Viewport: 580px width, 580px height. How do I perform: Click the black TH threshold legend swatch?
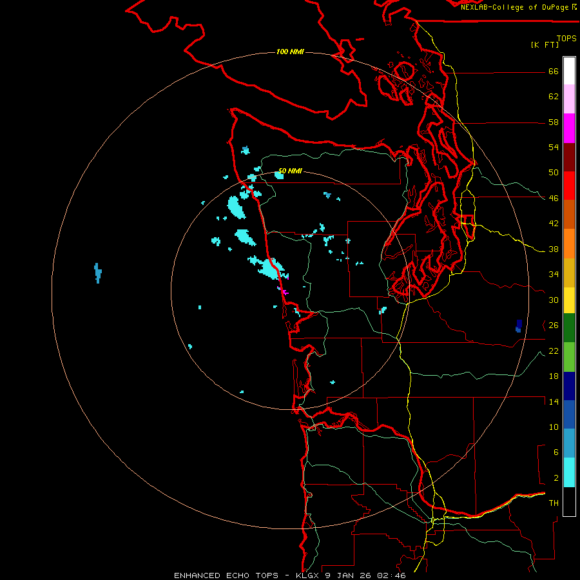[x=569, y=501]
